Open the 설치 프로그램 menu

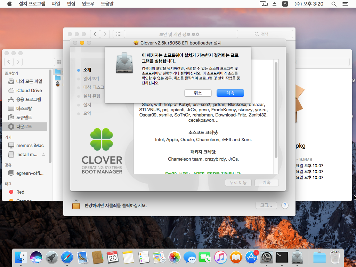tap(32, 3)
